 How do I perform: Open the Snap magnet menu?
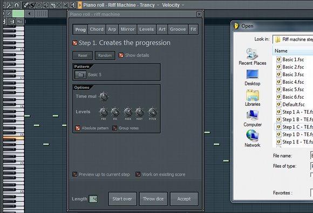click(17, 5)
